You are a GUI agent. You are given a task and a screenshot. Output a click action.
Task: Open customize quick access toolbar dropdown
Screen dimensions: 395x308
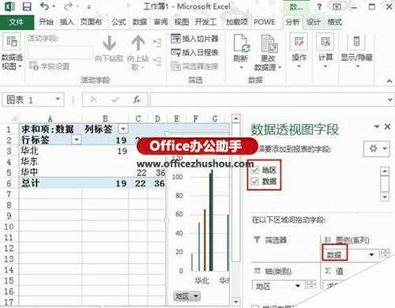(x=89, y=7)
